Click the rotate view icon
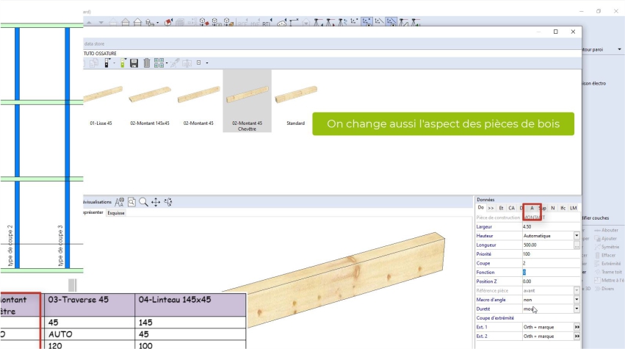The height and width of the screenshot is (349, 625). pyautogui.click(x=168, y=201)
